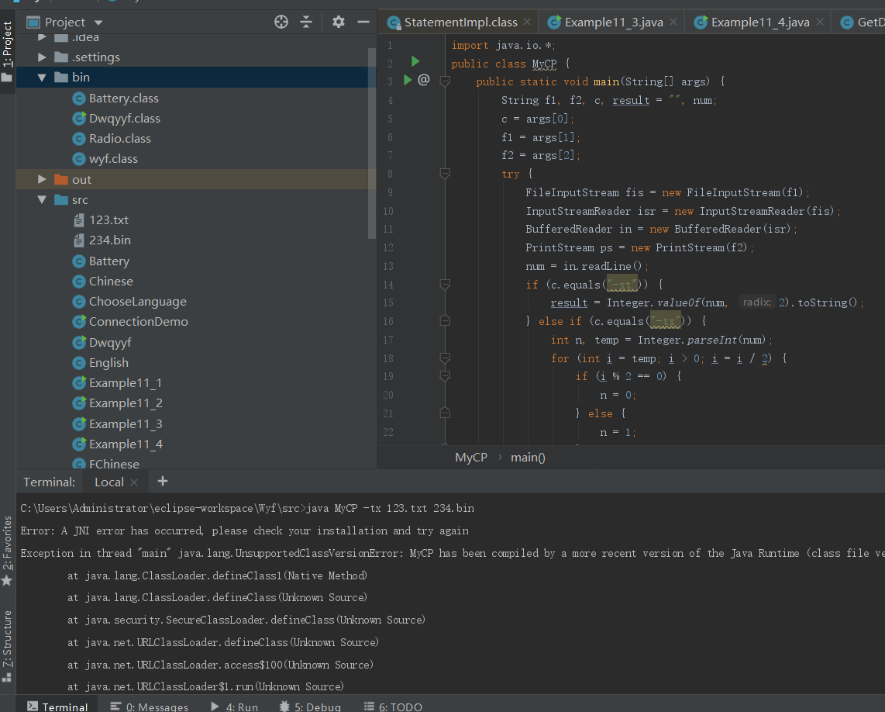
Task: Open 4: Run tool window
Action: pos(234,707)
